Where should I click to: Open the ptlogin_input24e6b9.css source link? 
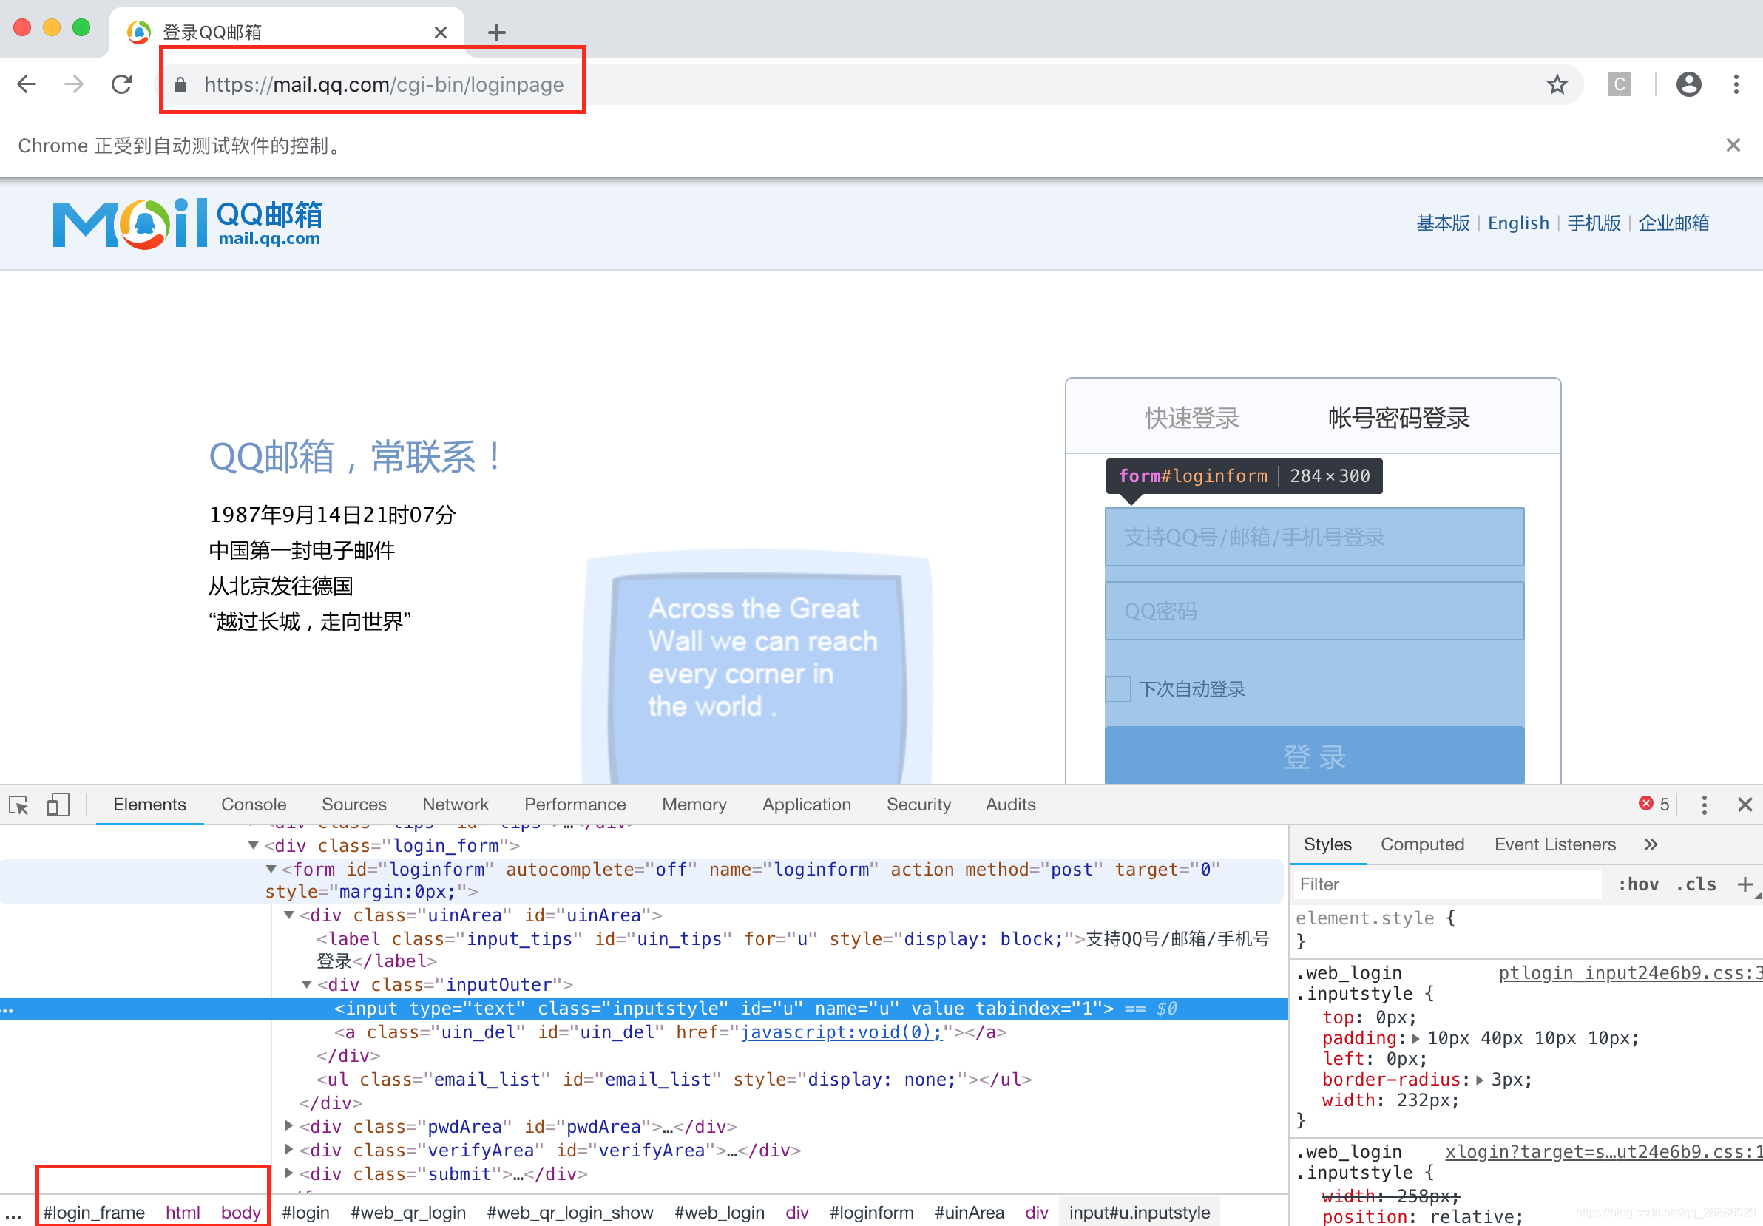coord(1630,972)
